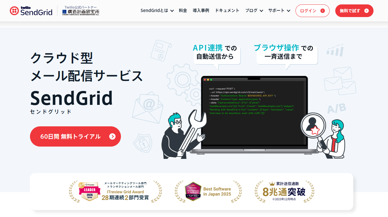The image size is (388, 217).
Task: Start the 60日間 無料トライアル
Action: coord(75,136)
